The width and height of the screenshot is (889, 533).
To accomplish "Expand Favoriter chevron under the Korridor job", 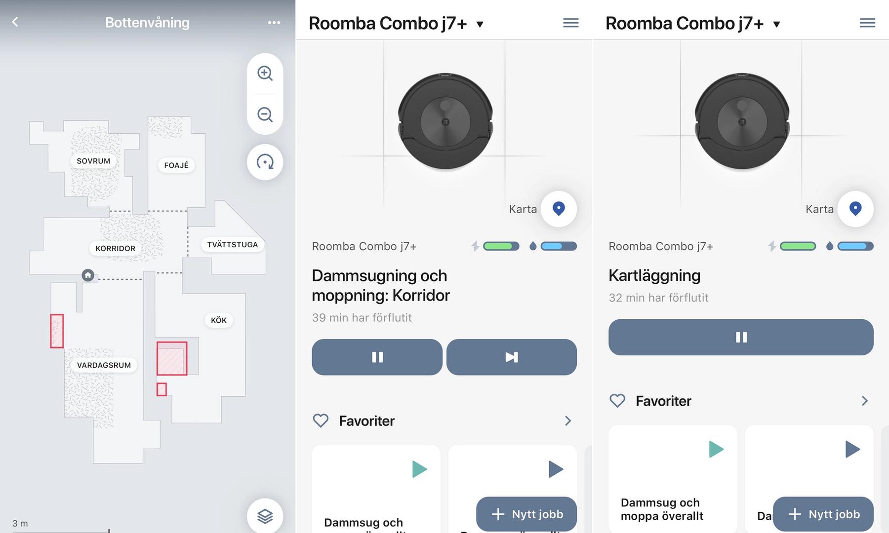I will click(x=568, y=420).
